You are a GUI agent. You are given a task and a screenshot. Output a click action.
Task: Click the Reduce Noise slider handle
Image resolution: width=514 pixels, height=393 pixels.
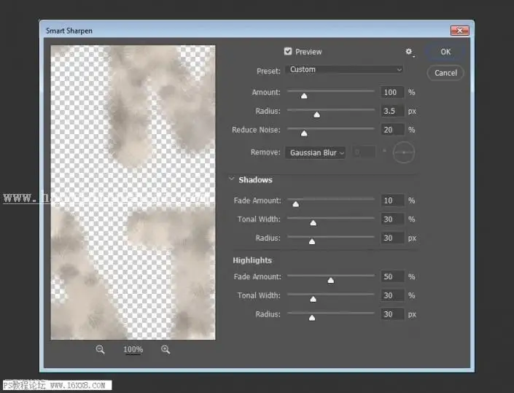point(304,133)
